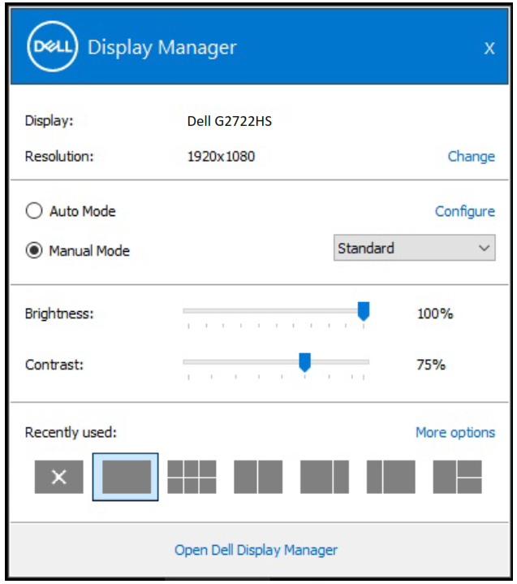The width and height of the screenshot is (517, 584).
Task: Choose the wide-left narrow-right layout
Action: pyautogui.click(x=325, y=477)
